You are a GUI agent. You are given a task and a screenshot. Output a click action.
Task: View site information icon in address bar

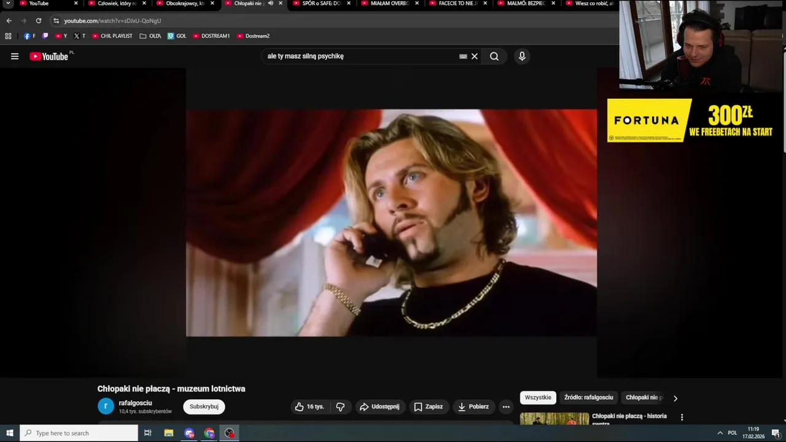pyautogui.click(x=56, y=20)
